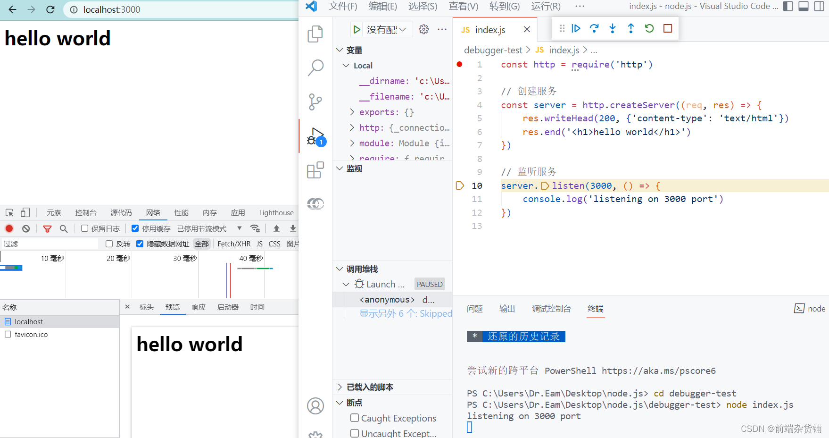Go back in the browser

pyautogui.click(x=13, y=9)
